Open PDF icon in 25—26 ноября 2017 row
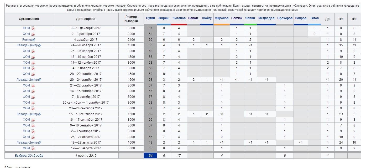 coord(33,51)
